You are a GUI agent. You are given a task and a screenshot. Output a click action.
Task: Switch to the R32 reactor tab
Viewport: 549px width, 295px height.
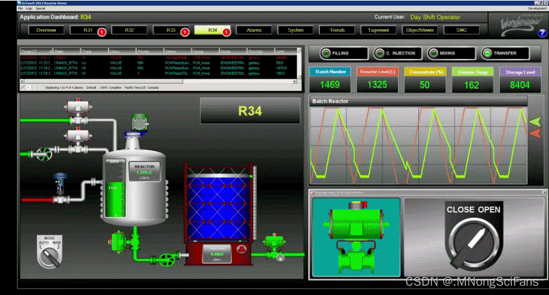tap(129, 30)
